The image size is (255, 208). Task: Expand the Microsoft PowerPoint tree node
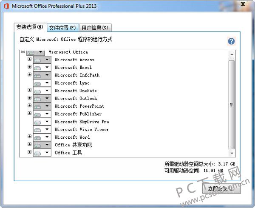pos(30,105)
